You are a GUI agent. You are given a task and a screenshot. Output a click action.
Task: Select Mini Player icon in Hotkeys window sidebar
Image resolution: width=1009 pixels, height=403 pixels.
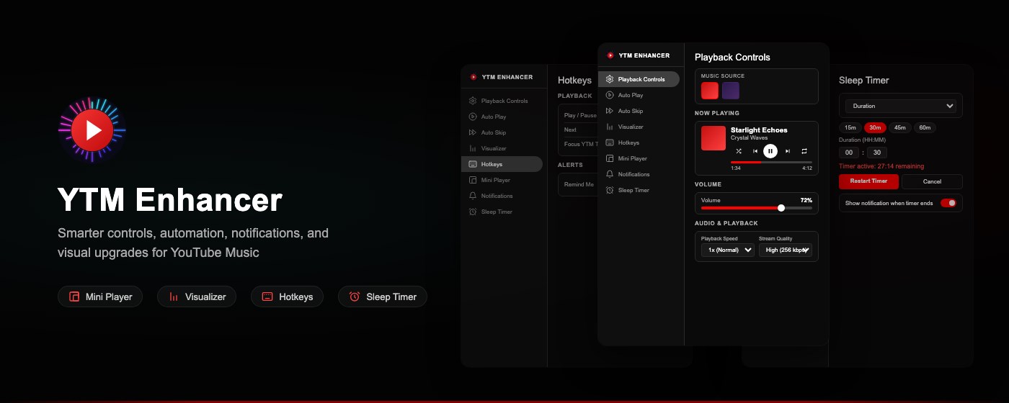[473, 180]
